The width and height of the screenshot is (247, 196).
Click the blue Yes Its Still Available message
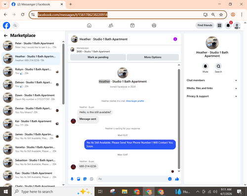pyautogui.click(x=130, y=144)
